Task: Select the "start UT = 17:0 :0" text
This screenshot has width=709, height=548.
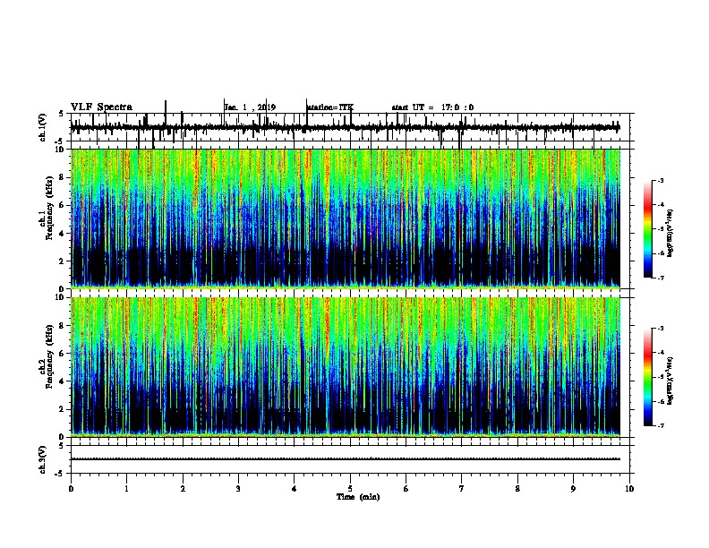Action: pyautogui.click(x=432, y=107)
